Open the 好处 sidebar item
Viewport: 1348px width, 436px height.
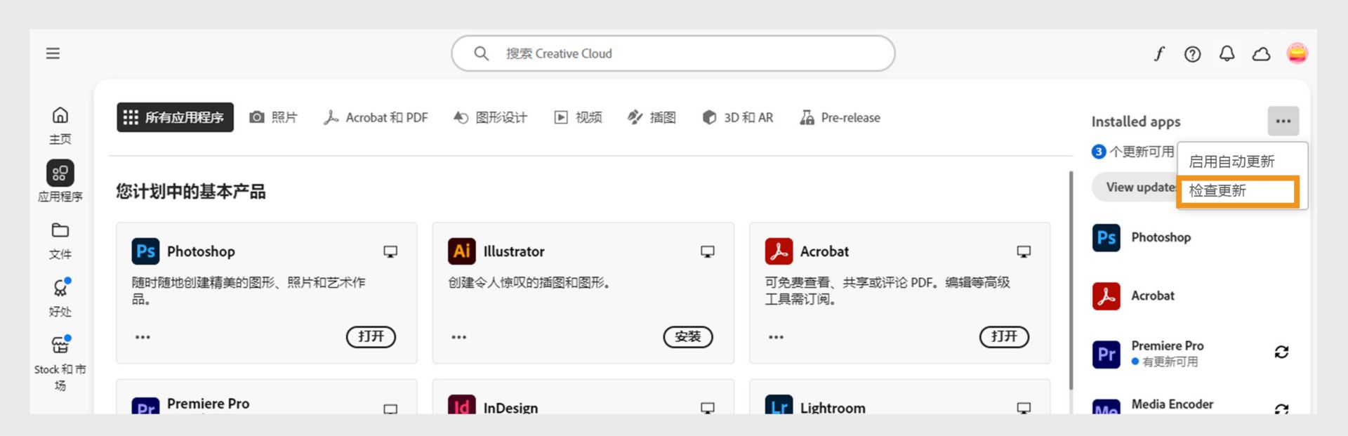(x=60, y=298)
